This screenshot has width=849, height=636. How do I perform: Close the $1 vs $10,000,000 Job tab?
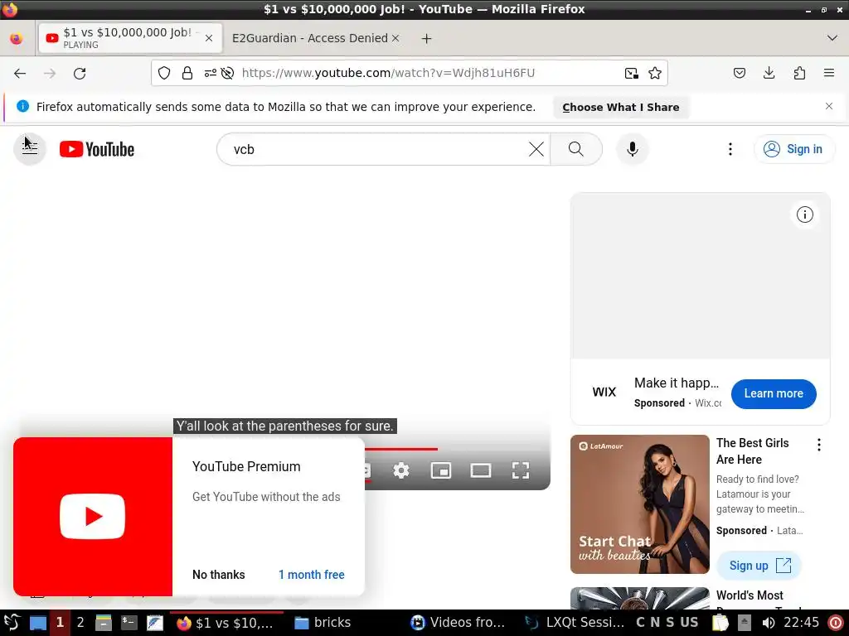click(209, 38)
